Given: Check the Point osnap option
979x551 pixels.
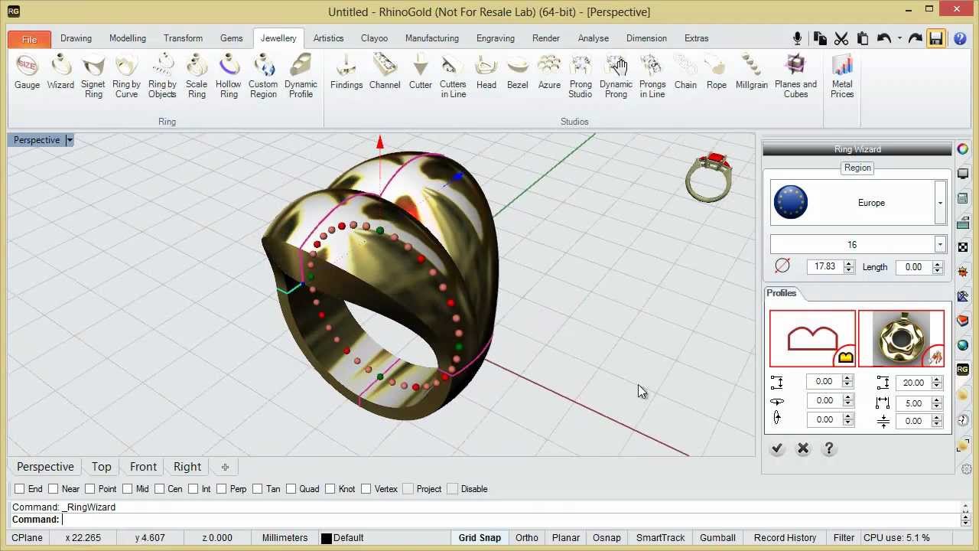Looking at the screenshot, I should [x=90, y=489].
